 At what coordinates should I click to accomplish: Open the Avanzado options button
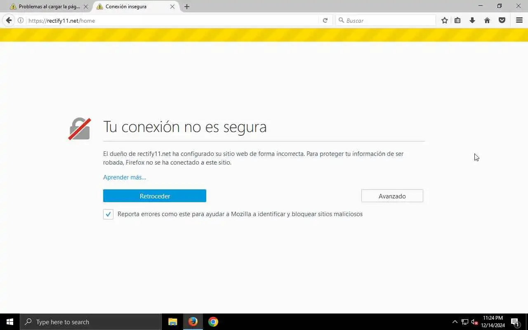[x=392, y=196]
